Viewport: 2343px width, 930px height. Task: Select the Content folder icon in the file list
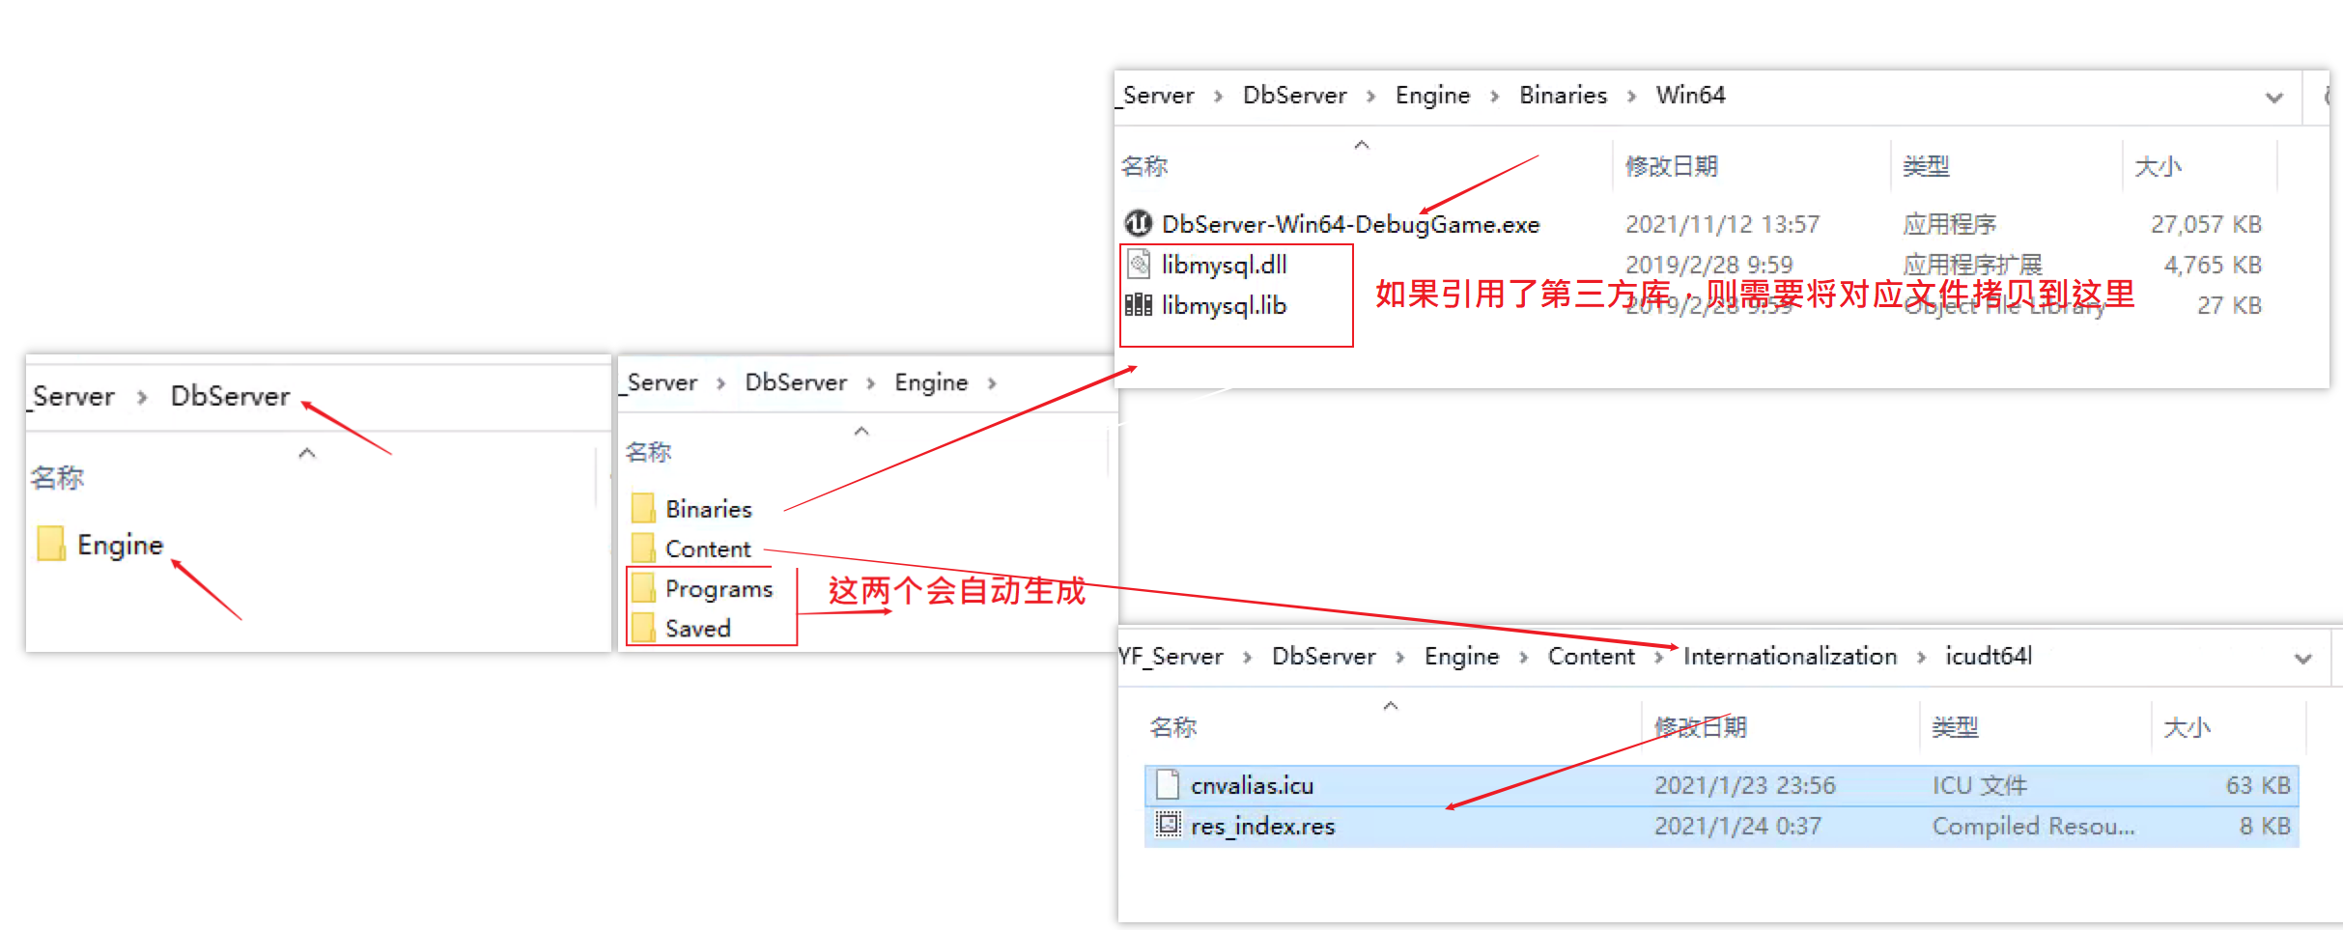pyautogui.click(x=643, y=549)
